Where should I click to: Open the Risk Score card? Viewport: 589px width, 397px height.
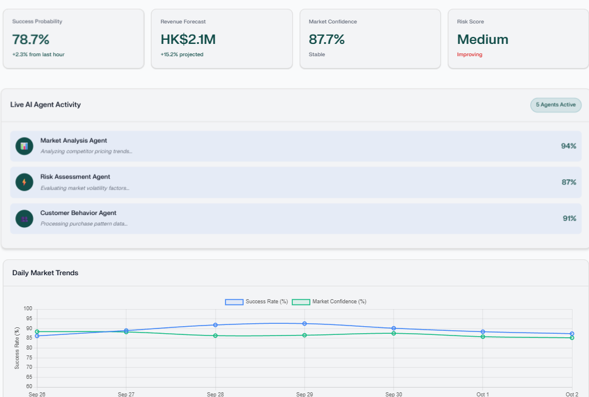click(x=518, y=39)
